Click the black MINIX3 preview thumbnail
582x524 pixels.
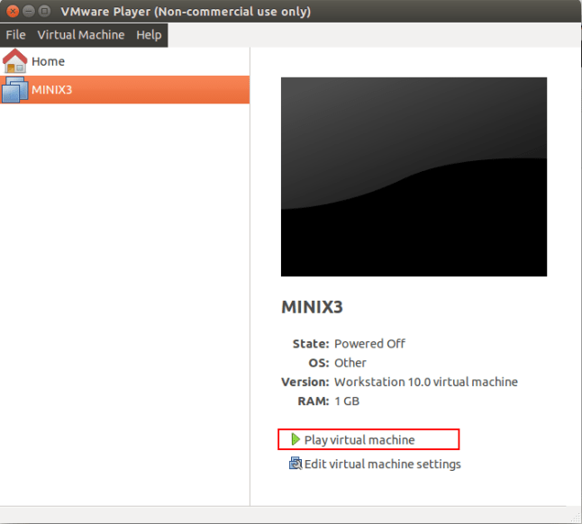point(414,176)
